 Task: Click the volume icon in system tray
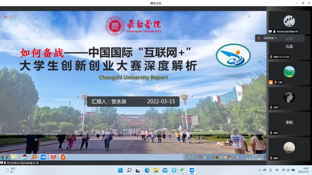pos(288,170)
